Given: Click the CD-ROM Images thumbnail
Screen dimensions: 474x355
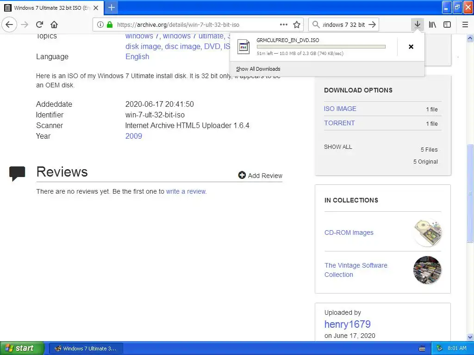Looking at the screenshot, I should 427,233.
